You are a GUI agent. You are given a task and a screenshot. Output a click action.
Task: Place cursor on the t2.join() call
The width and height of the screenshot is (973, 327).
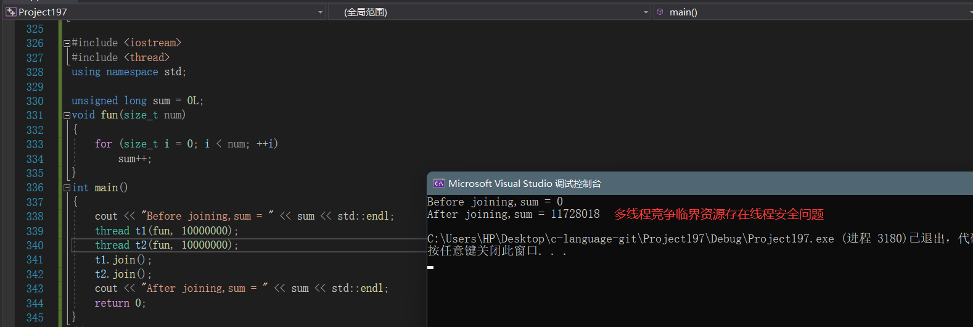point(123,274)
